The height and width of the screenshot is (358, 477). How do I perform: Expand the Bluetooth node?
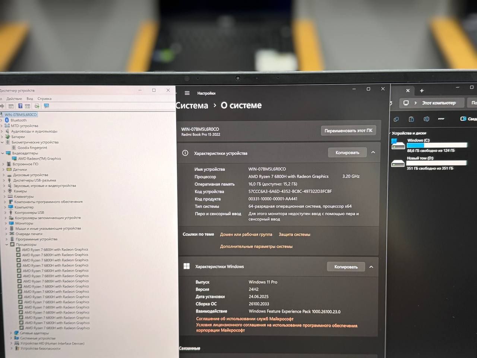(1, 120)
